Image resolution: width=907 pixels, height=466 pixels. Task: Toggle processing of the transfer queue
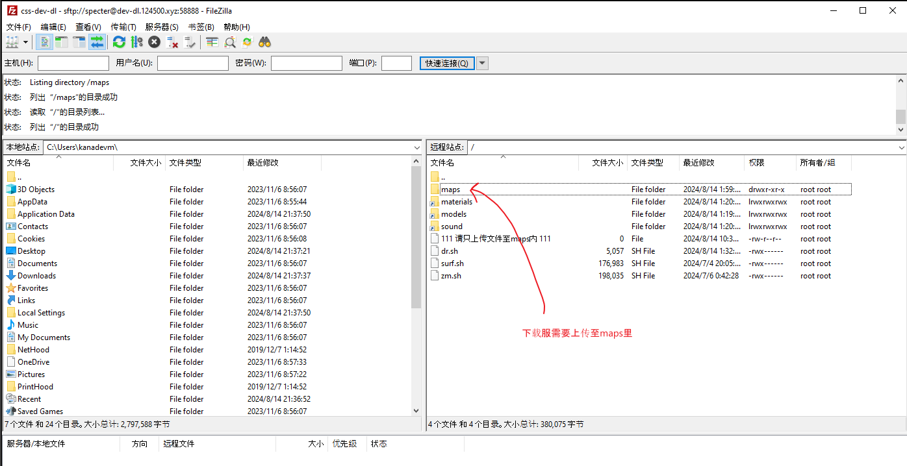click(x=136, y=42)
